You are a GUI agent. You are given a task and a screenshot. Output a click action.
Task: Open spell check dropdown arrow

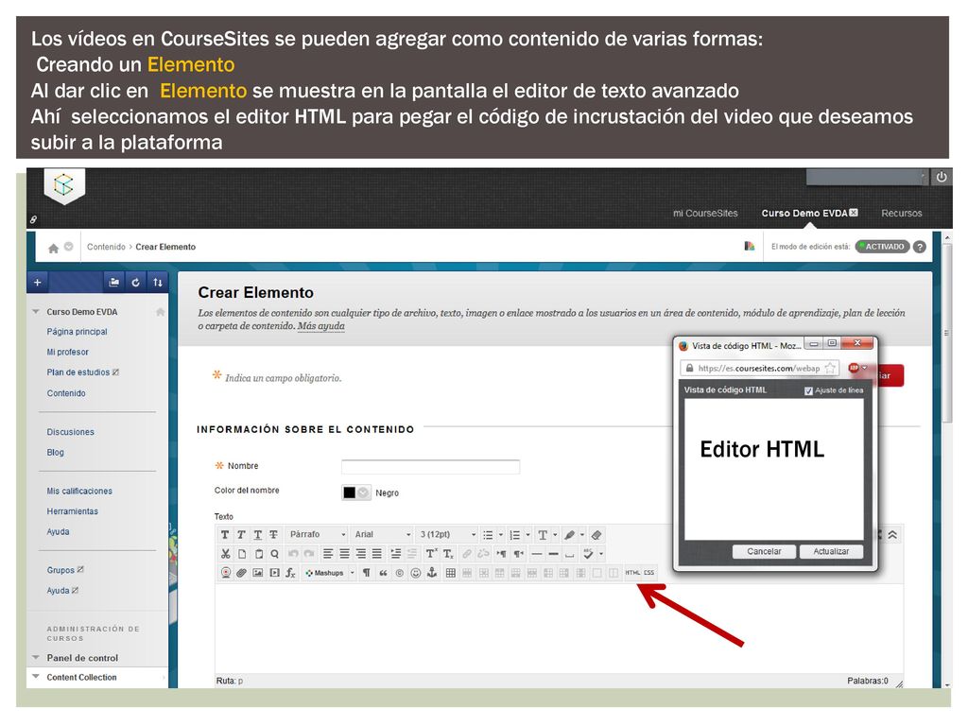pos(601,554)
